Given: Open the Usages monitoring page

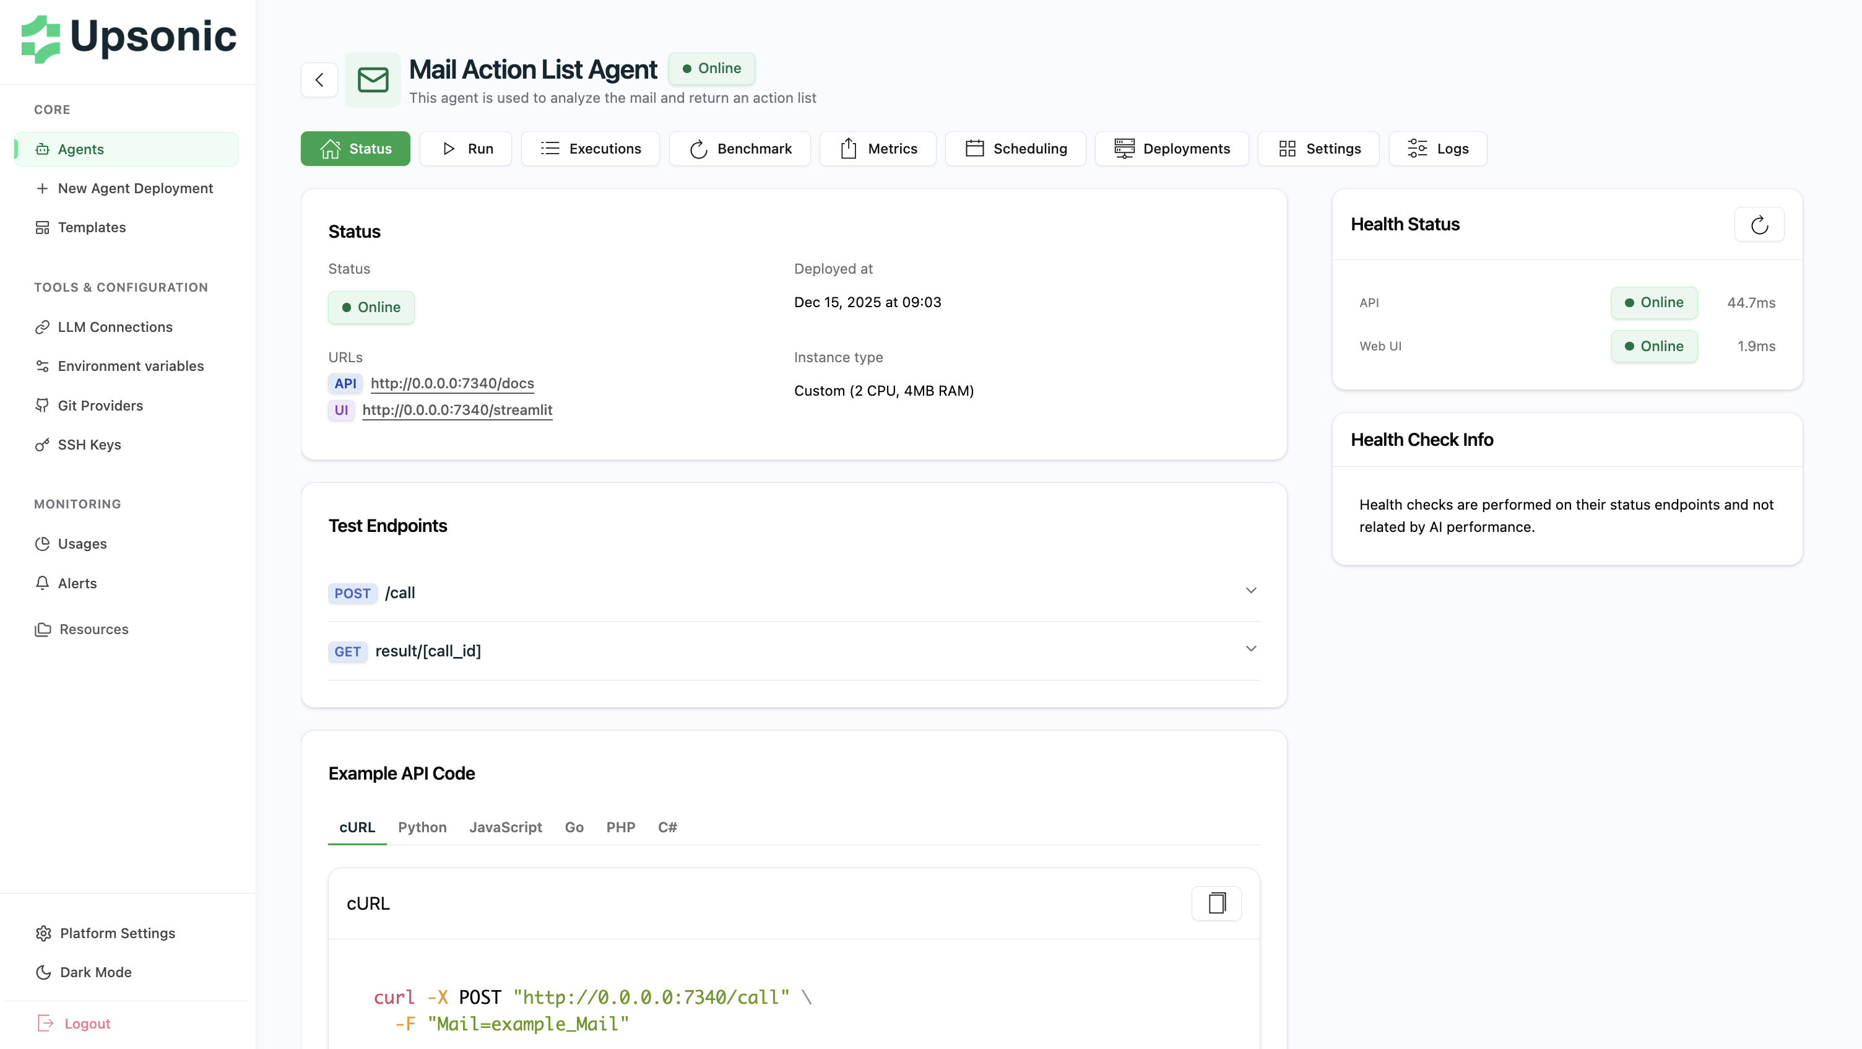Looking at the screenshot, I should [x=82, y=544].
